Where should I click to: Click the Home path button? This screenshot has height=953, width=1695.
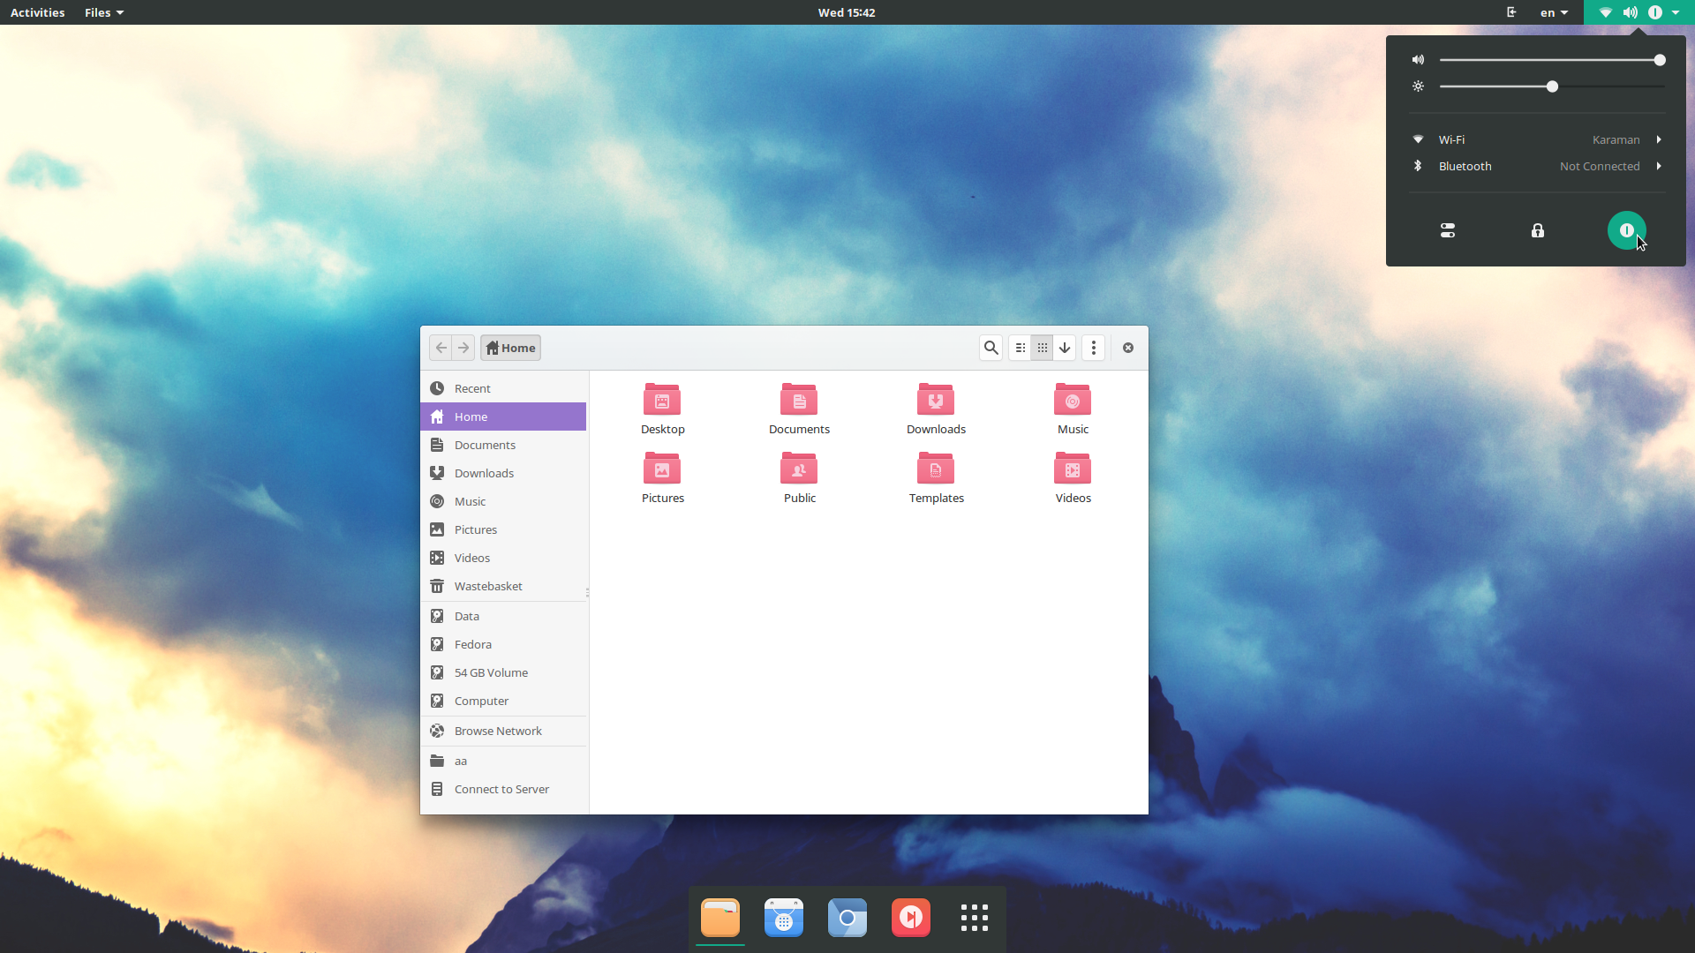pos(510,348)
